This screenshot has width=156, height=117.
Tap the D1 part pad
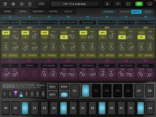point(75,91)
